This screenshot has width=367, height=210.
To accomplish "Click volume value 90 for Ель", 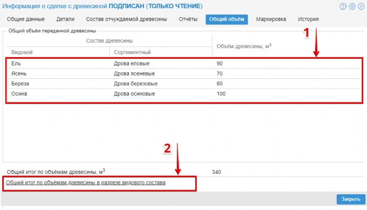I will tap(219, 63).
